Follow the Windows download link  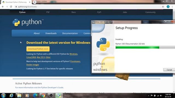pyautogui.click(x=74, y=54)
